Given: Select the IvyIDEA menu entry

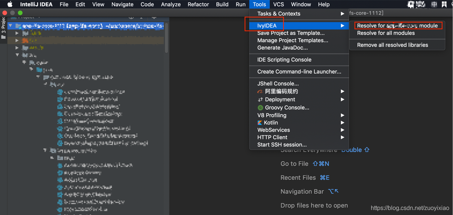Looking at the screenshot, I should tap(299, 25).
